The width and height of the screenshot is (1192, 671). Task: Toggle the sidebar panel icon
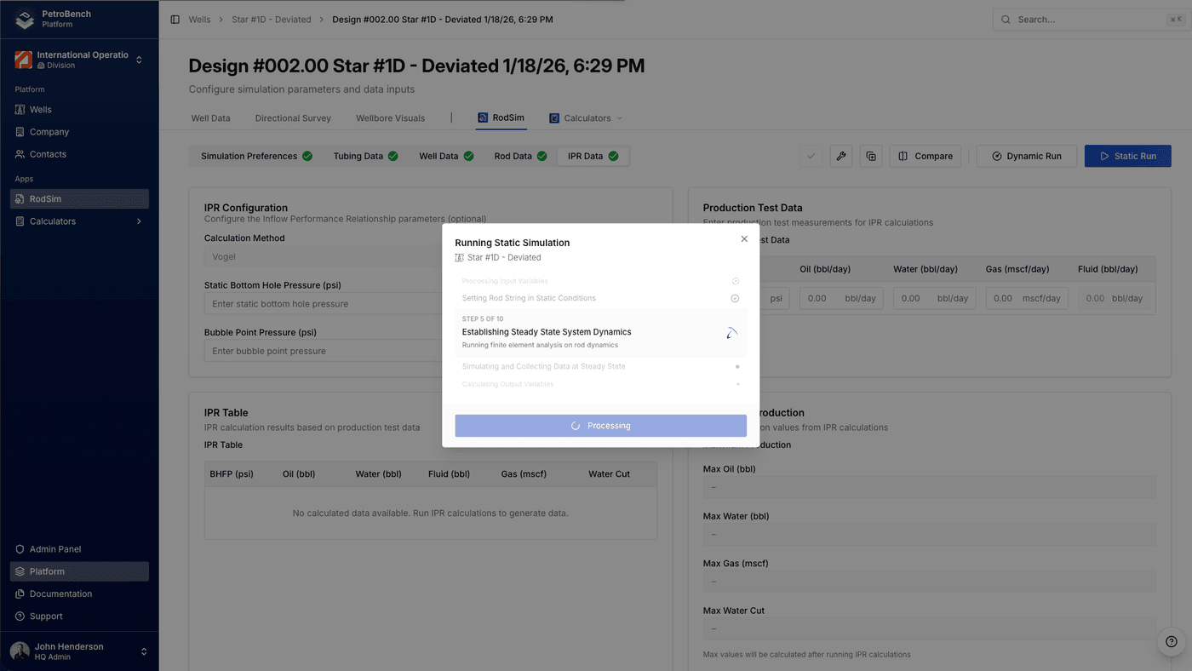[x=175, y=20]
